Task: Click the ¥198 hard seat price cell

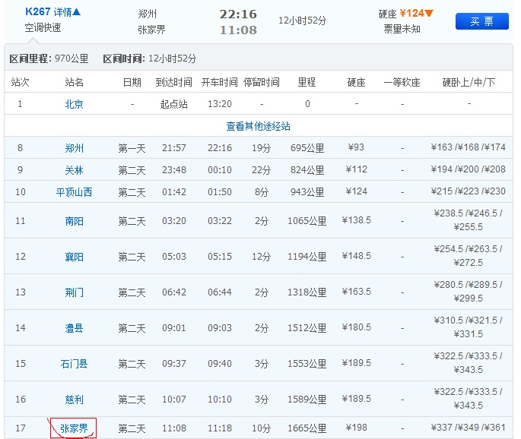Action: point(357,428)
